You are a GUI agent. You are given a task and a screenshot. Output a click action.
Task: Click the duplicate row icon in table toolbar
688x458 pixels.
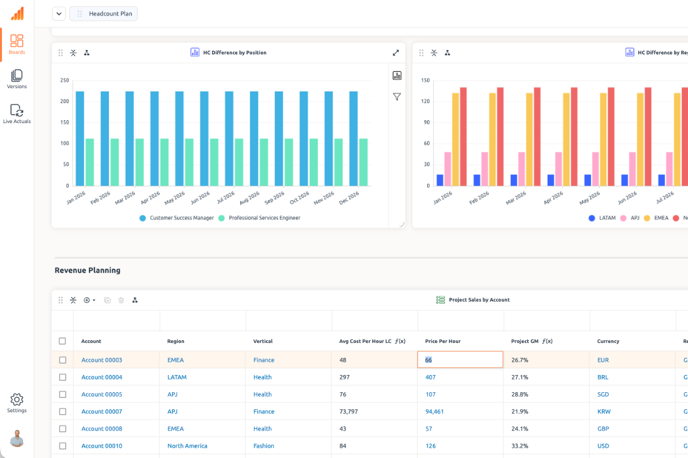107,300
